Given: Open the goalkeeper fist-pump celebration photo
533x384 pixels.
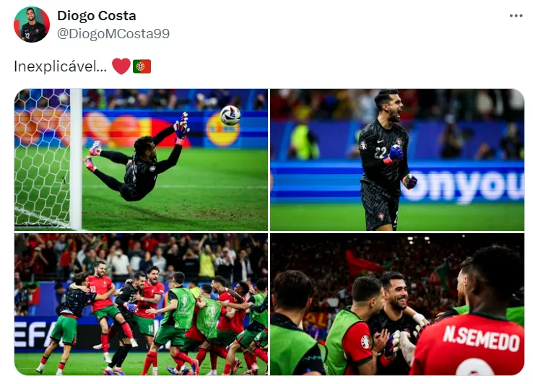Looking at the screenshot, I should click(x=397, y=160).
